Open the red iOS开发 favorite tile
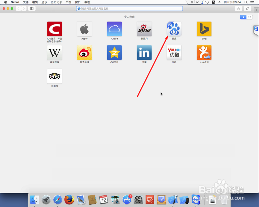Screen dimensions: 259x207 54,29
